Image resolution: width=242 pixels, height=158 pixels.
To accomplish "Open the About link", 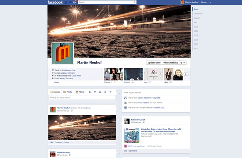I will tap(56, 82).
